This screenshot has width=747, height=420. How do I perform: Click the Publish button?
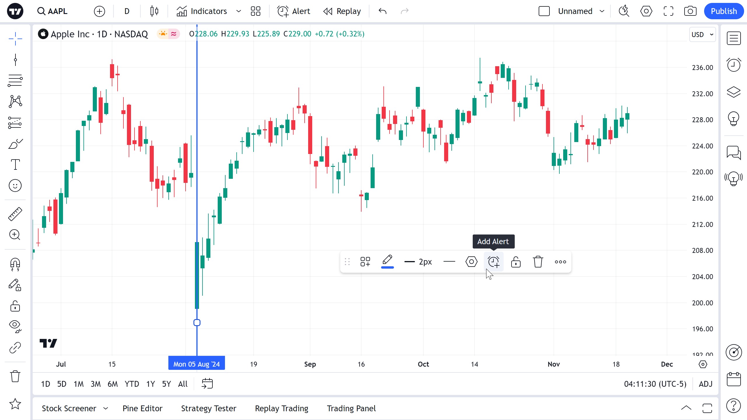pos(723,11)
